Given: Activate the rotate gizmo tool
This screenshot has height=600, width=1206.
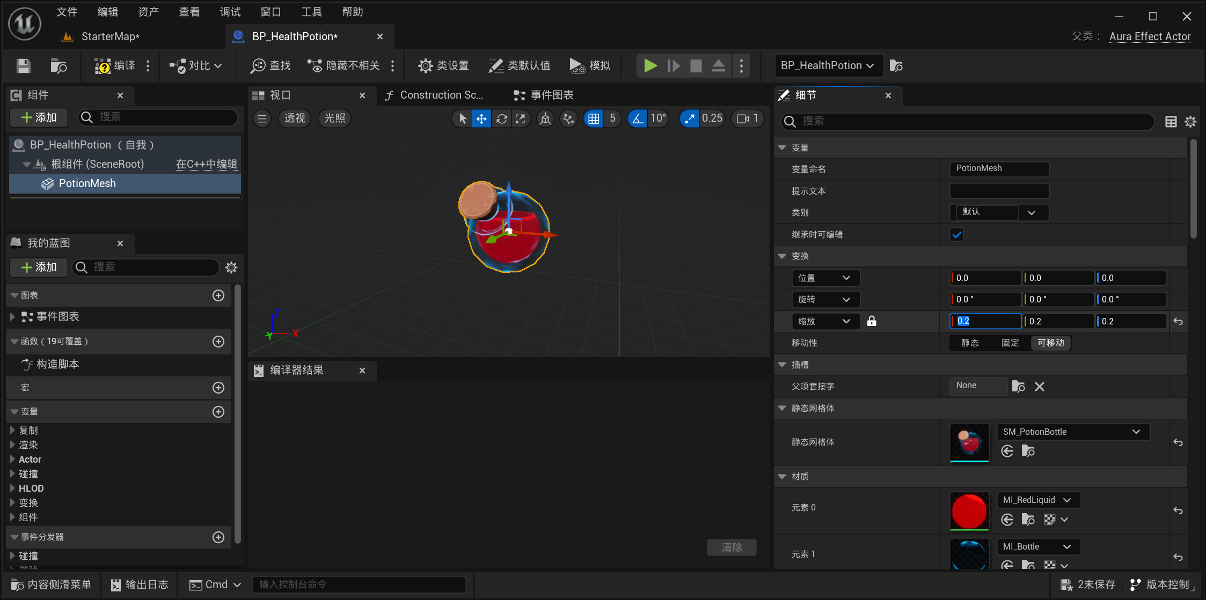Looking at the screenshot, I should coord(501,118).
